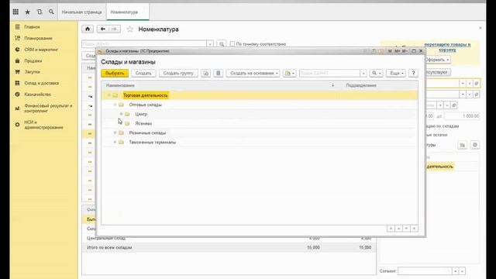
Task: Open the sections grid menu icon
Action: click(15, 12)
